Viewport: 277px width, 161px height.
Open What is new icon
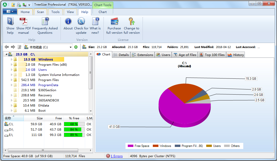click(x=95, y=21)
